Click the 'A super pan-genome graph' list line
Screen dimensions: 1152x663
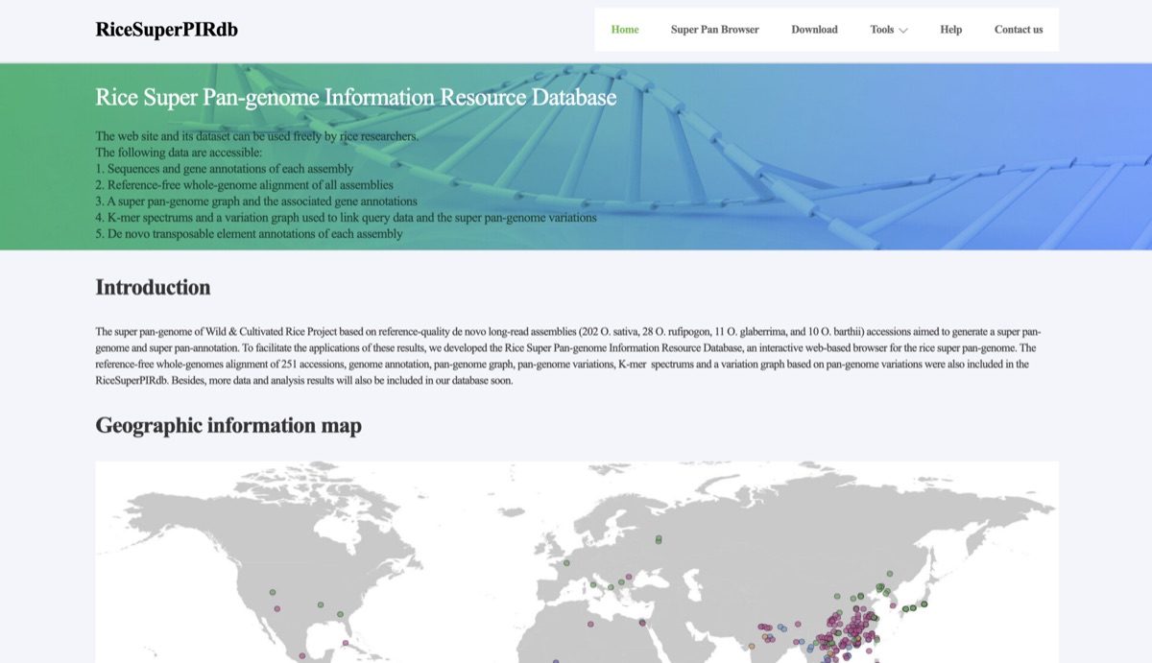click(256, 201)
